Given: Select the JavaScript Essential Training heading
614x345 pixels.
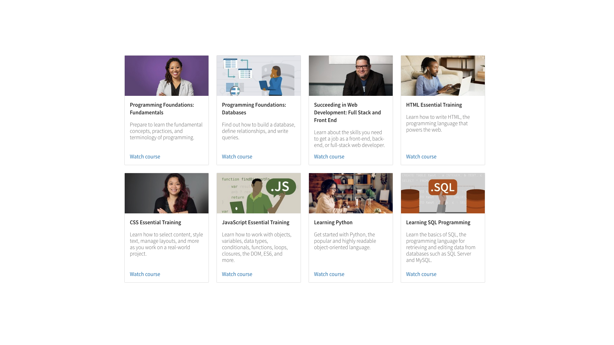Looking at the screenshot, I should click(x=255, y=222).
